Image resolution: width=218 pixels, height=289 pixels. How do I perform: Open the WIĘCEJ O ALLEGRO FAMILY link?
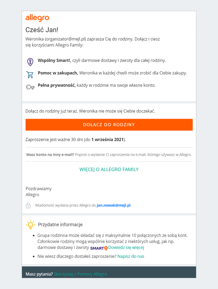[109, 170]
